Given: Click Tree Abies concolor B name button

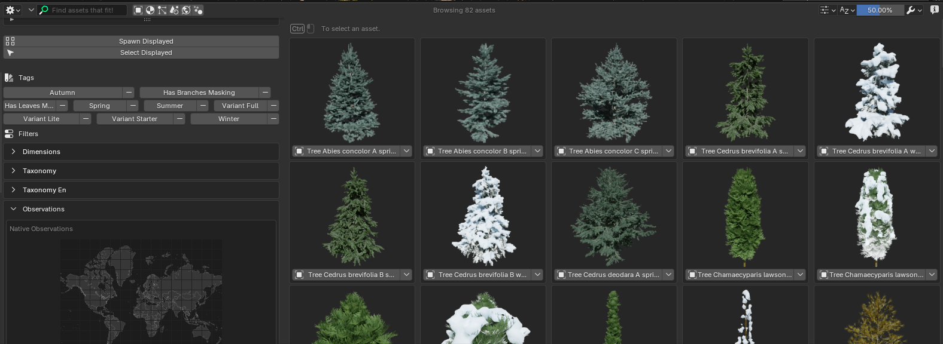Looking at the screenshot, I should pyautogui.click(x=477, y=151).
